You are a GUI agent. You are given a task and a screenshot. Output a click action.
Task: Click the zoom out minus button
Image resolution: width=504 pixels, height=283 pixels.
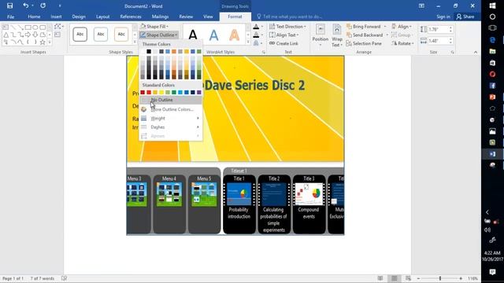[418, 278]
